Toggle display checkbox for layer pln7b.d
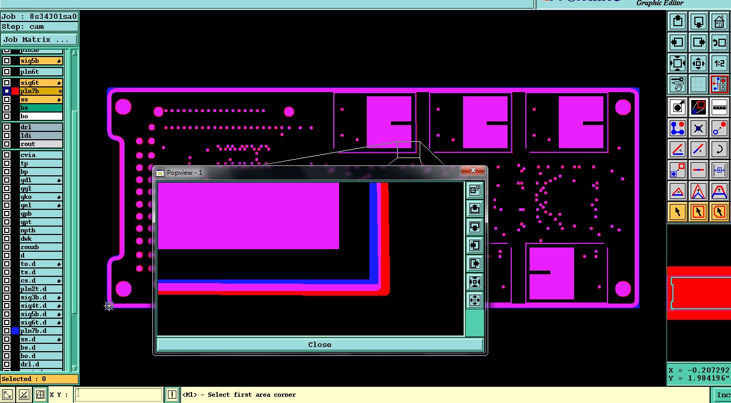This screenshot has height=403, width=731. coord(7,331)
